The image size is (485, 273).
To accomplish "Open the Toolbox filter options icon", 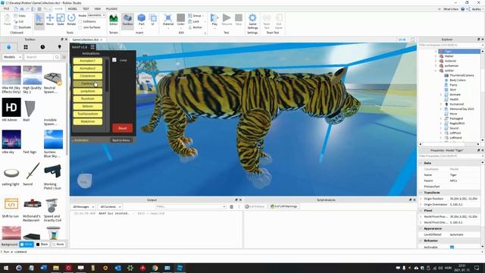I will [64, 57].
